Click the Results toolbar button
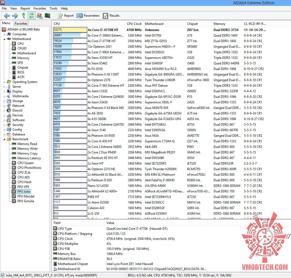The image size is (291, 278). (x=111, y=16)
